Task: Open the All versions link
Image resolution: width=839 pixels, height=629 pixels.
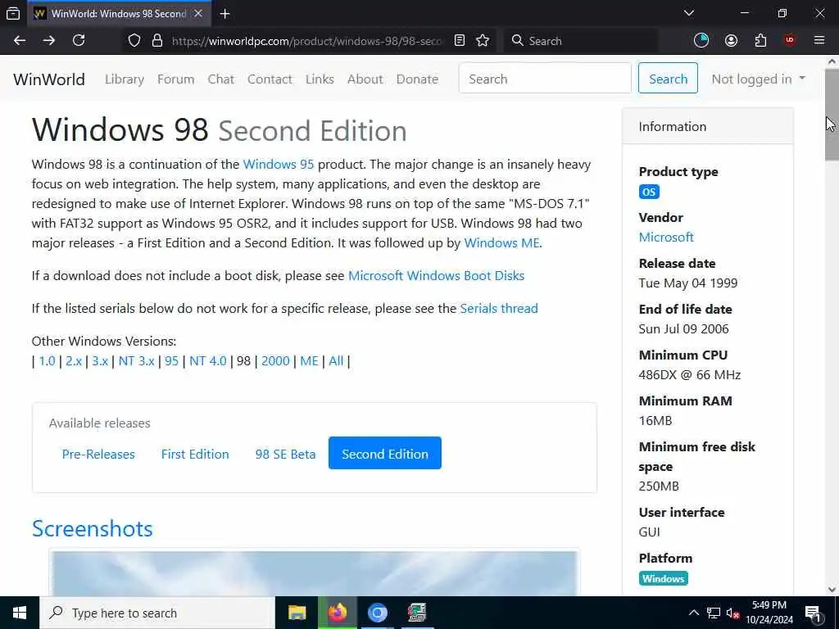Action: pyautogui.click(x=336, y=361)
